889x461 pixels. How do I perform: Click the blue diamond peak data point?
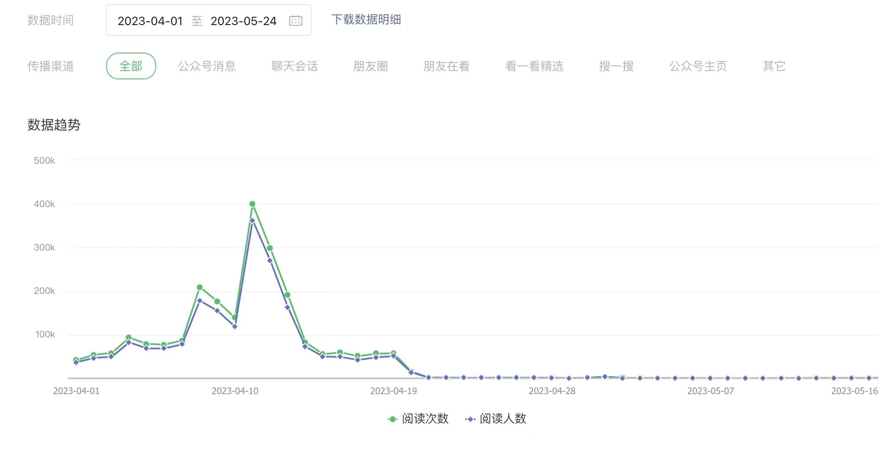[x=252, y=221]
